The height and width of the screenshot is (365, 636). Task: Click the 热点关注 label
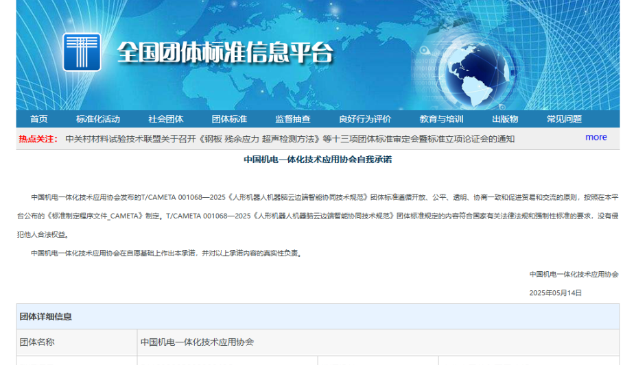[38, 139]
